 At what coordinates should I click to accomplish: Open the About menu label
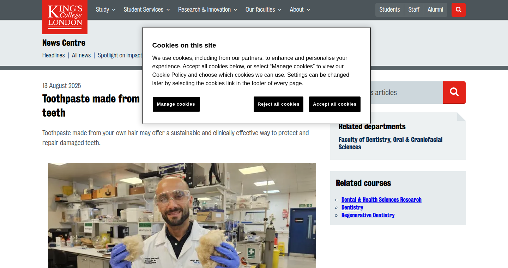pos(297,10)
